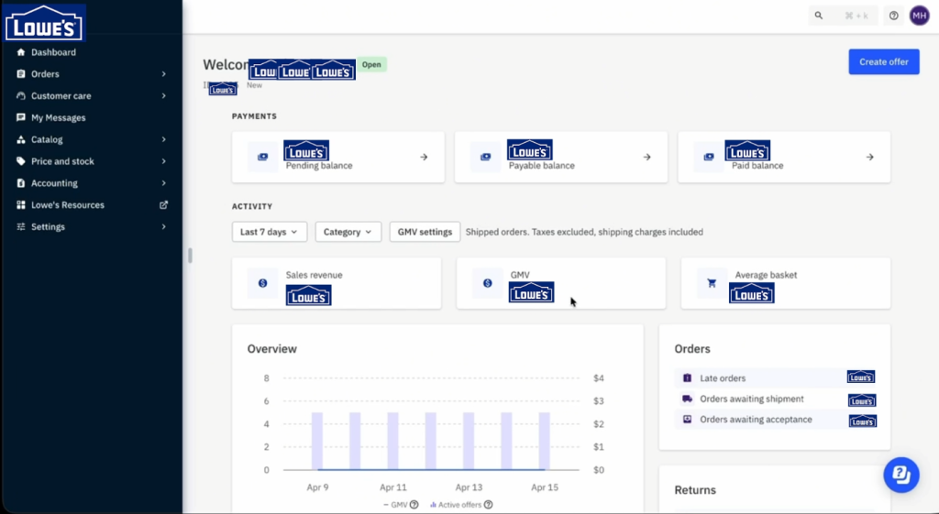Open the Pending balance arrow

coord(424,157)
